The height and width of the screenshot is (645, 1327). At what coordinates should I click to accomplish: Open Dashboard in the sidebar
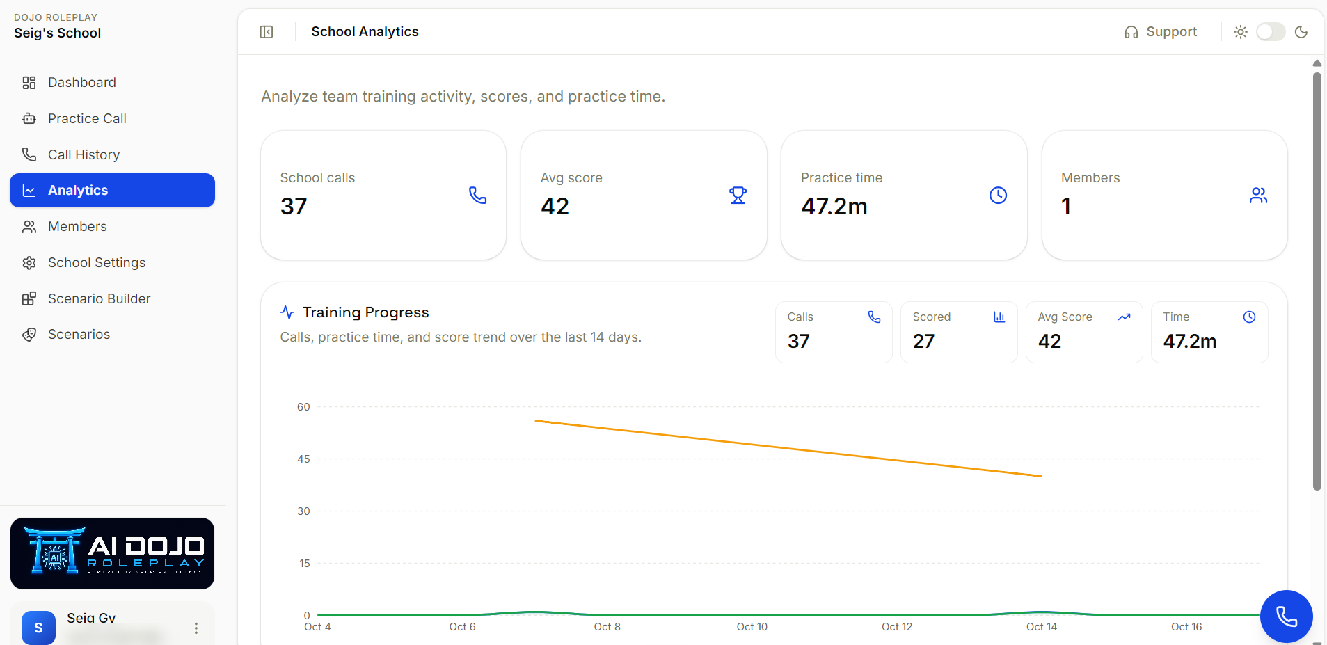coord(112,83)
